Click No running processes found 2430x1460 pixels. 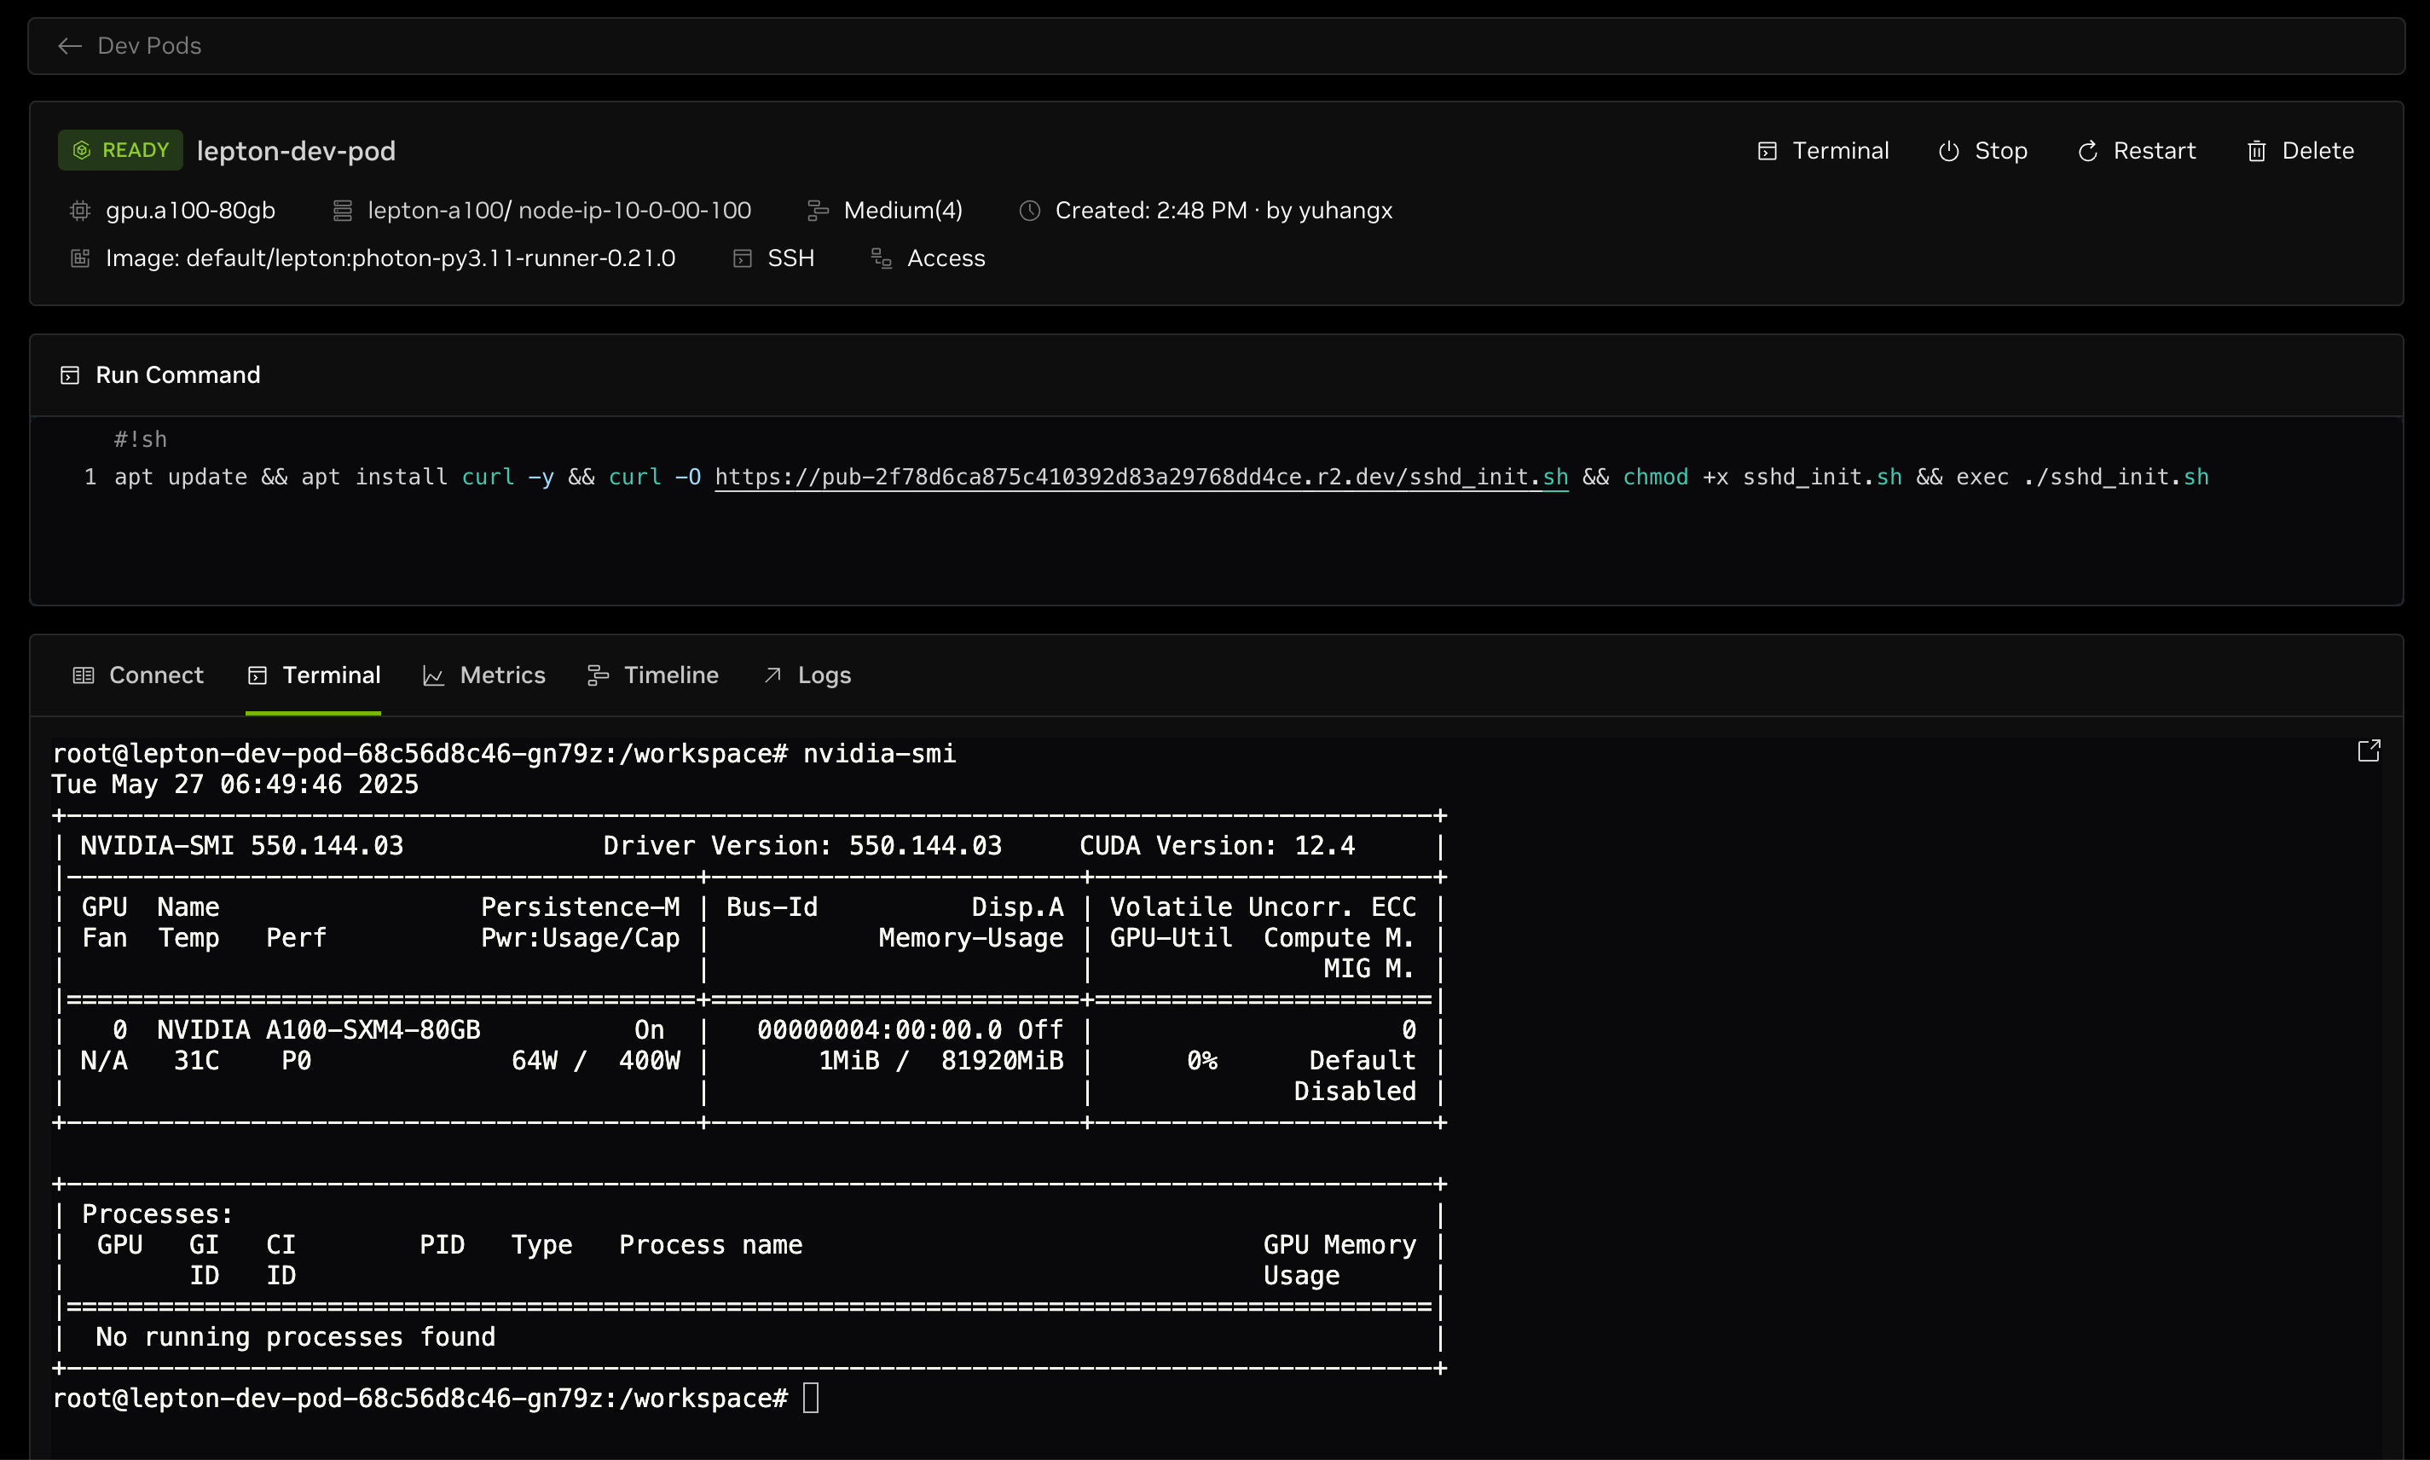pyautogui.click(x=296, y=1337)
